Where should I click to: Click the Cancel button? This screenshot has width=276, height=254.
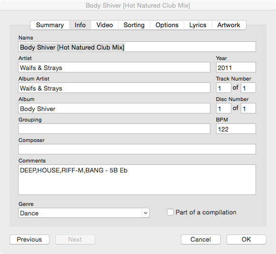pos(201,239)
